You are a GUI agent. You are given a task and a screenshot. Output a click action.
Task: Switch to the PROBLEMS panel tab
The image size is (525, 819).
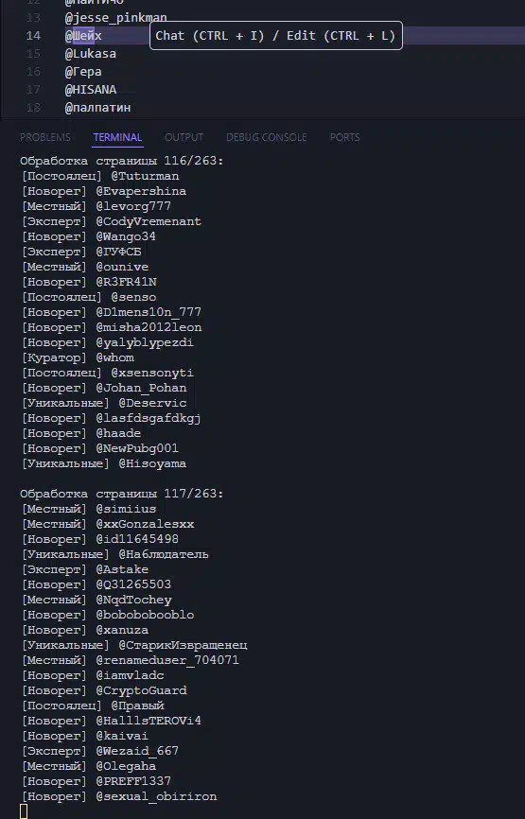point(44,137)
